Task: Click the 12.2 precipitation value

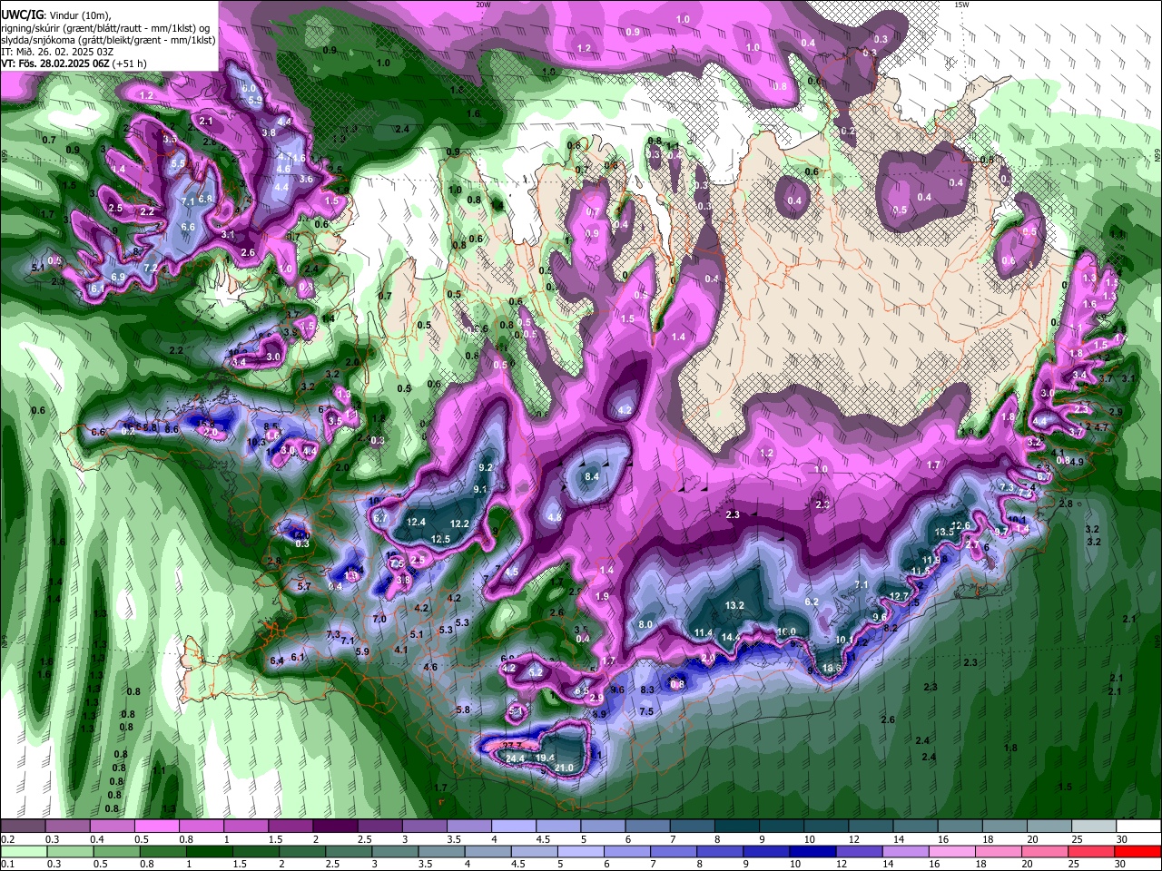Action: [x=459, y=524]
